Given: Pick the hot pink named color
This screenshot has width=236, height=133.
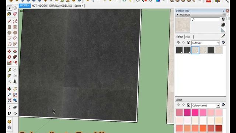Looking at the screenshot, I should (195, 113).
